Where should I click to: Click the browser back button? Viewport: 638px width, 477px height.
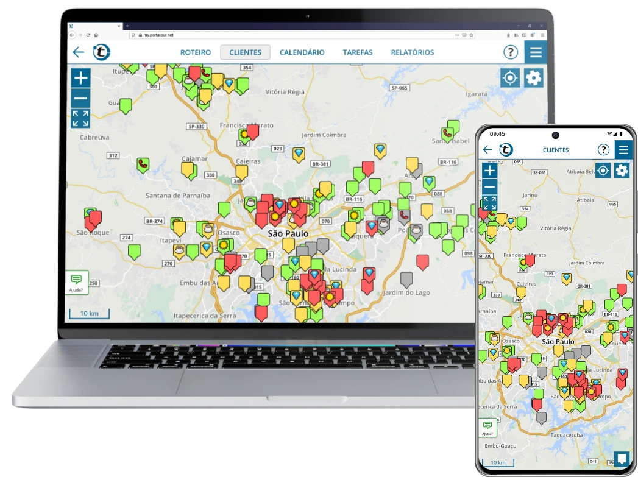coord(72,35)
